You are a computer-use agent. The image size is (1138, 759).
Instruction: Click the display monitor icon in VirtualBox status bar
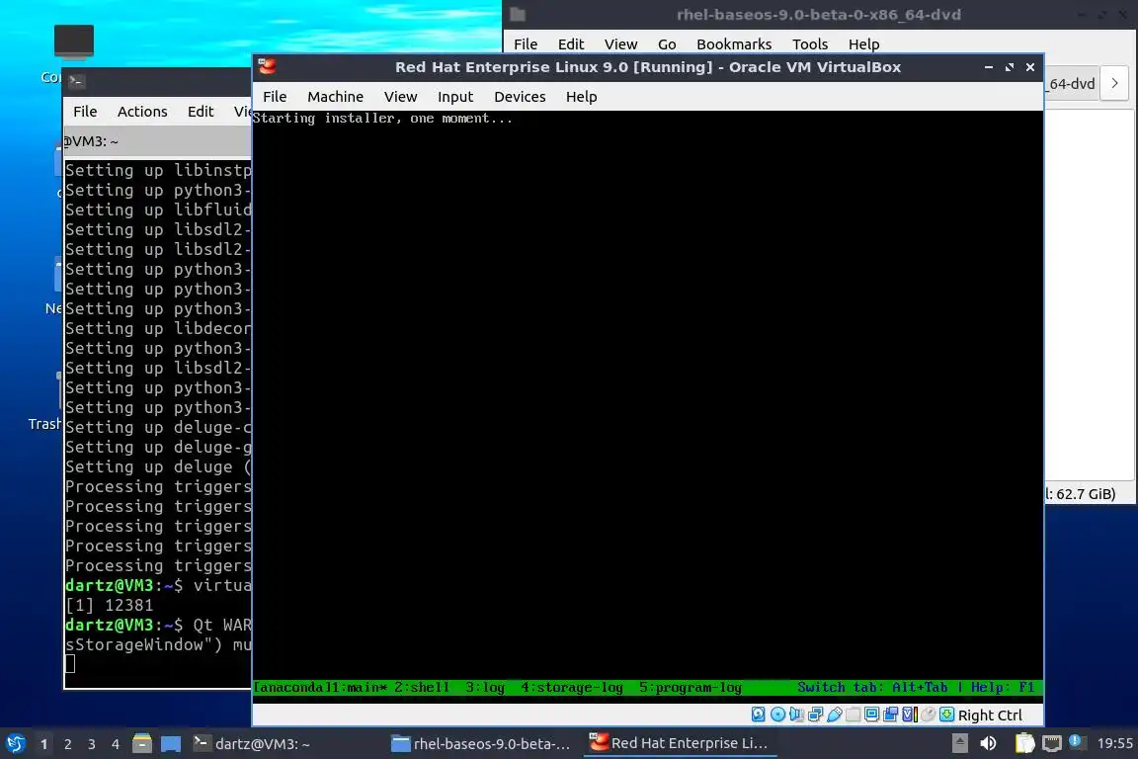tap(871, 715)
